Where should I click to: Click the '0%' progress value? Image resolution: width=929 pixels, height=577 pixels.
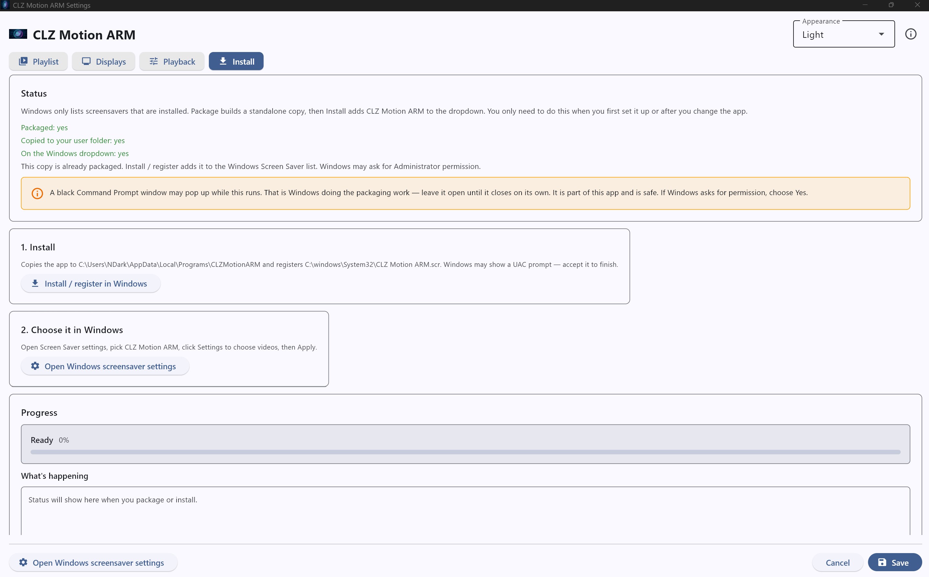(x=64, y=440)
